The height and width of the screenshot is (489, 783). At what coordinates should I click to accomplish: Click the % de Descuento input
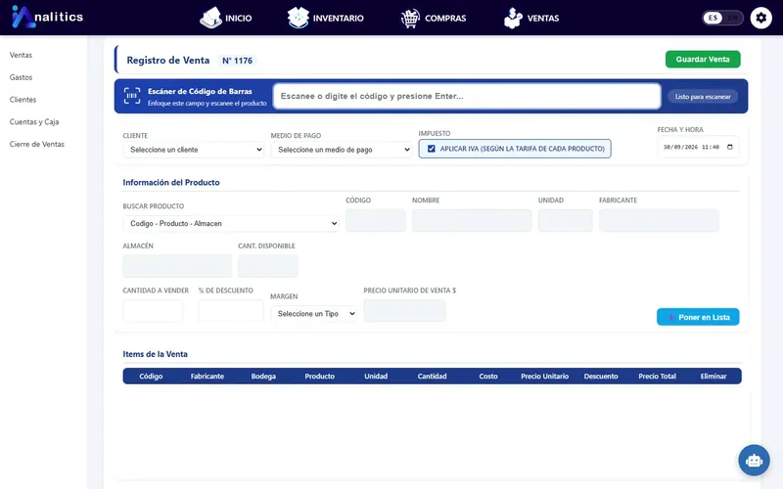click(231, 311)
